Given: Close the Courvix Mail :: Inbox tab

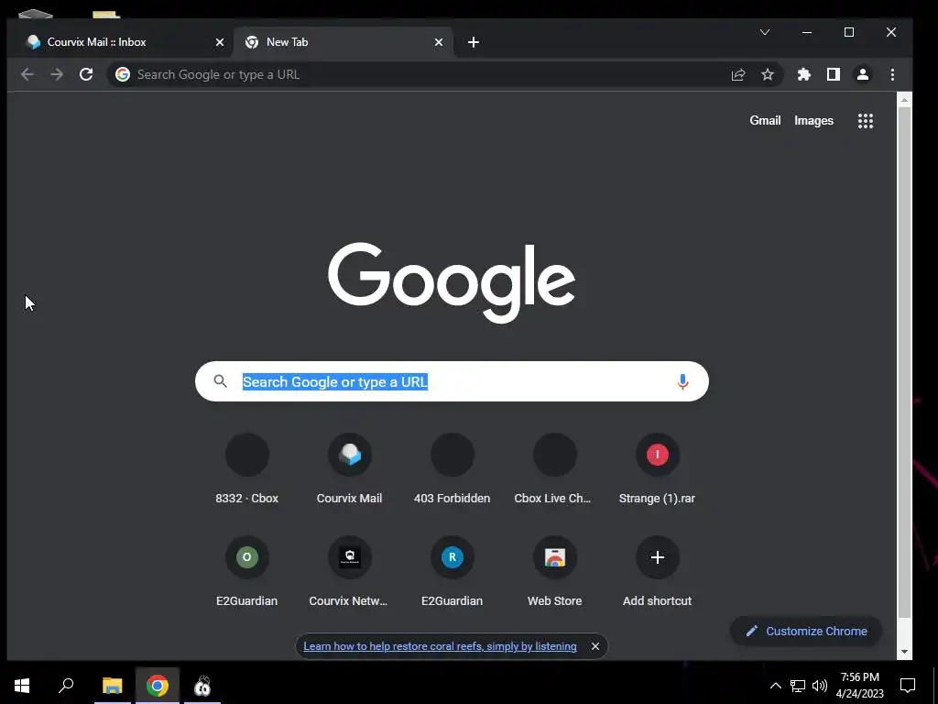Looking at the screenshot, I should (x=220, y=42).
